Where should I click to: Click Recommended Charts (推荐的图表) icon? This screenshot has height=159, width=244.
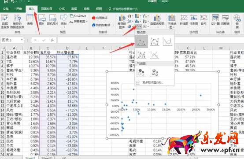tap(122, 22)
